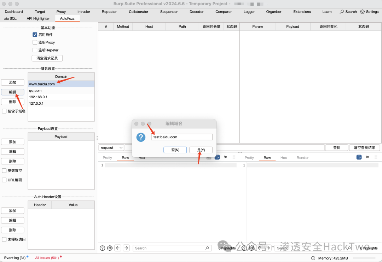Click 否(N) in the 编辑域名 dialog
382x262 pixels.
pyautogui.click(x=175, y=150)
